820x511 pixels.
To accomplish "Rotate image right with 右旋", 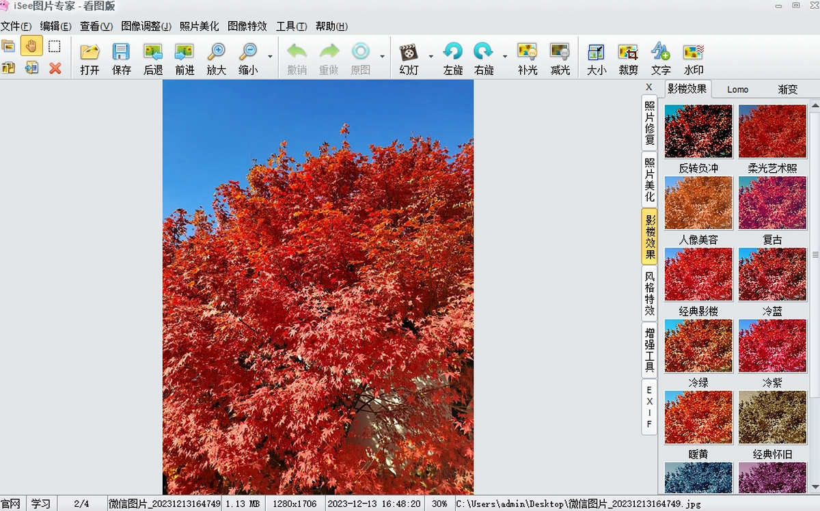I will [484, 59].
